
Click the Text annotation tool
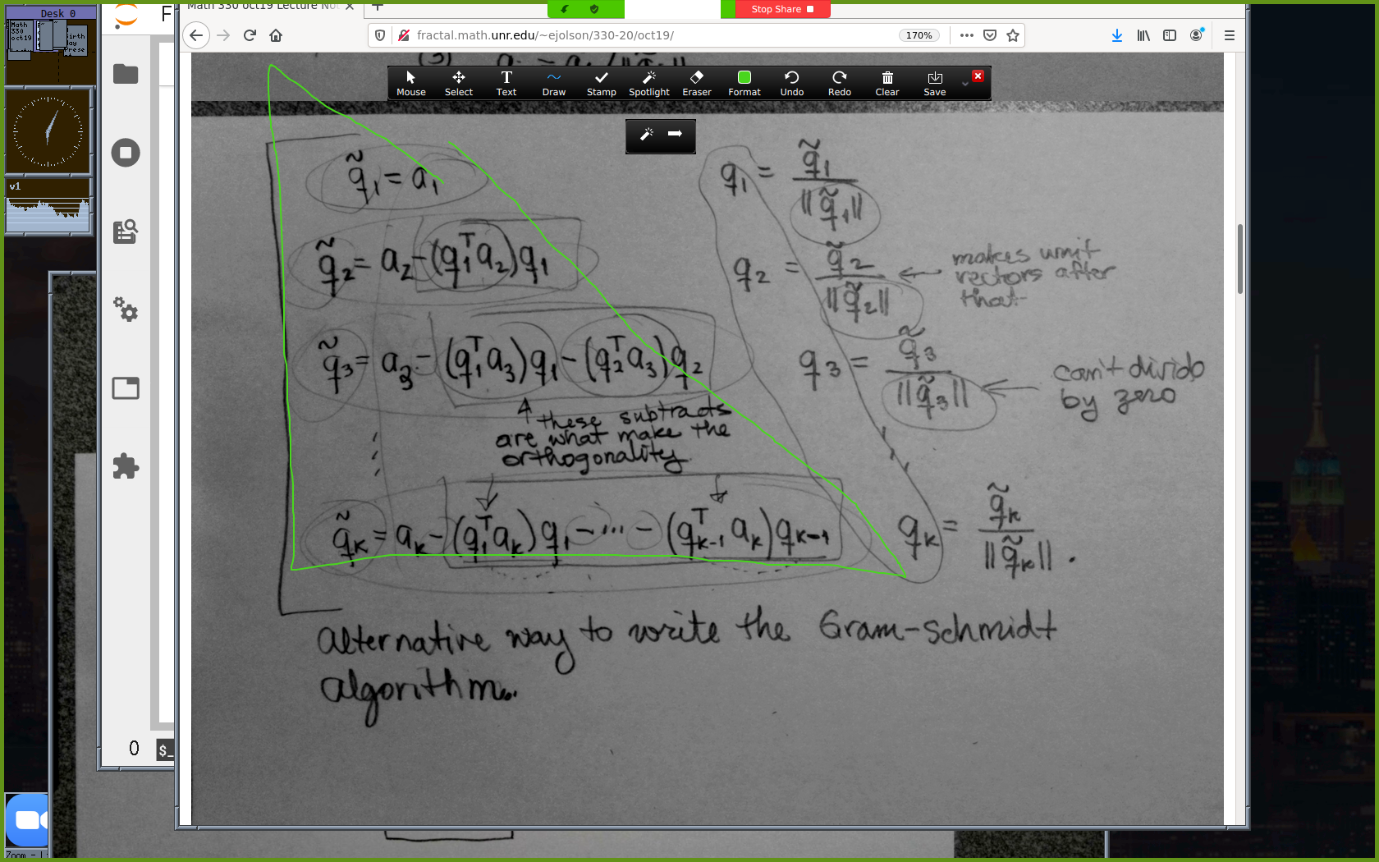506,83
